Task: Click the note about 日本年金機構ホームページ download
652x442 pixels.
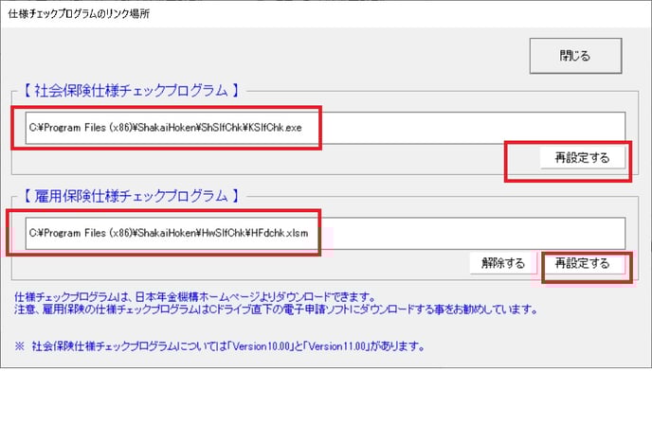Action: [x=195, y=297]
